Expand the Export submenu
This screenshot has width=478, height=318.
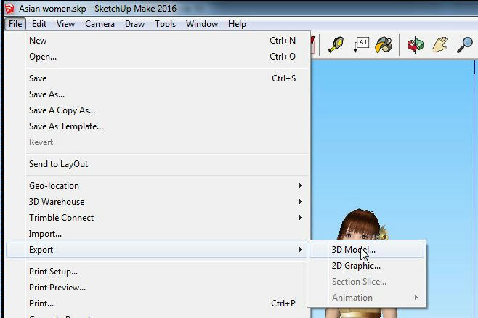pos(158,250)
